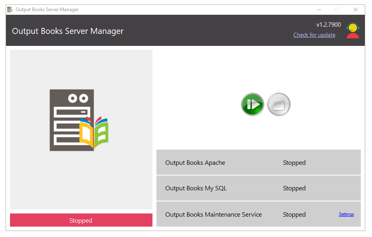Select the Output Books Apache label
This screenshot has height=237, width=372.
(195, 163)
